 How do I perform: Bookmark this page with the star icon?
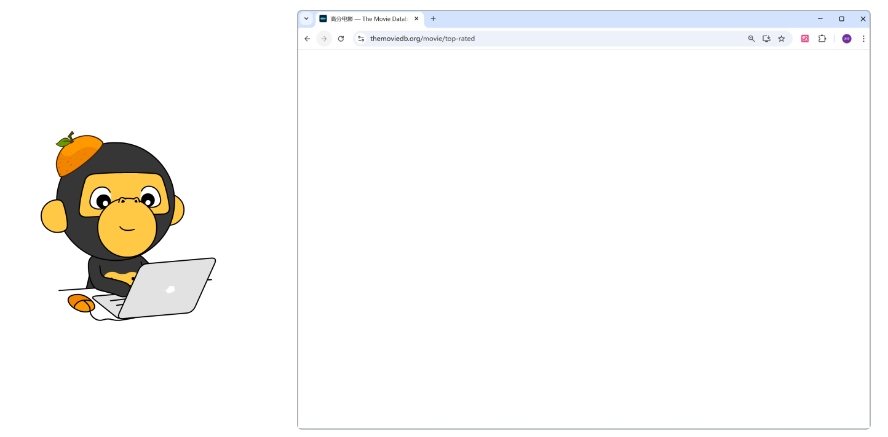782,39
